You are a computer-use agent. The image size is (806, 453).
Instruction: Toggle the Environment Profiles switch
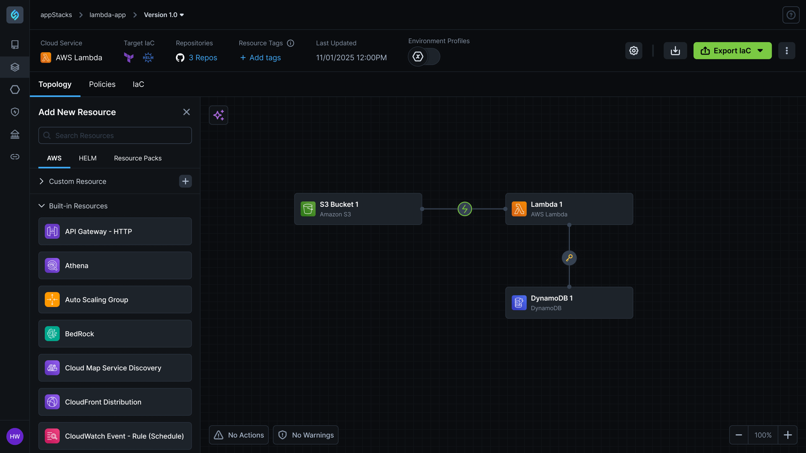(x=424, y=57)
